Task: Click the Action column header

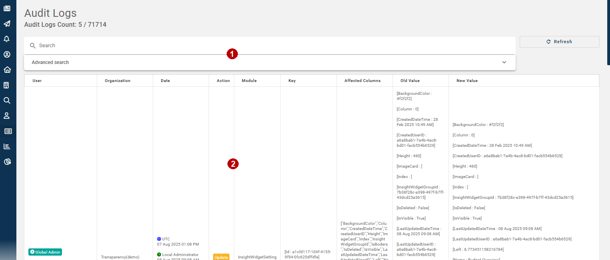Action: (x=223, y=81)
